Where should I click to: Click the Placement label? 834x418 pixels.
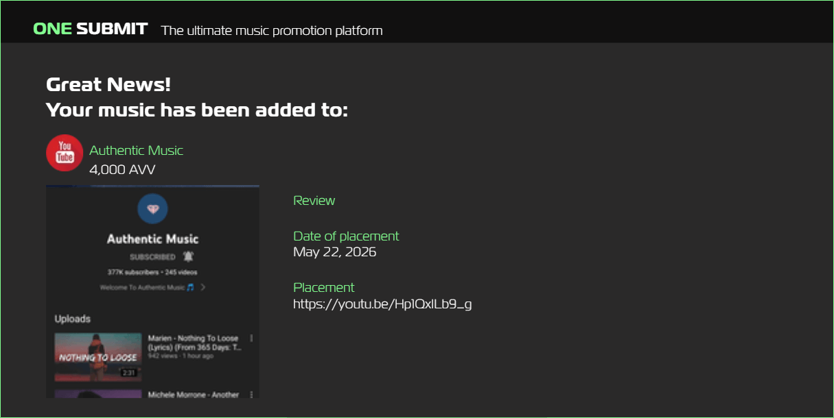click(x=324, y=287)
